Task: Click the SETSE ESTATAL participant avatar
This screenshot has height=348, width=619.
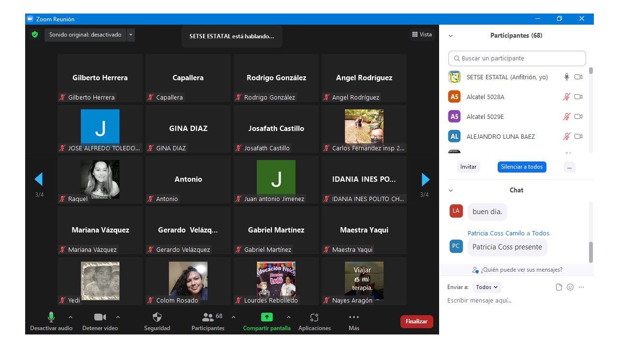Action: 454,77
